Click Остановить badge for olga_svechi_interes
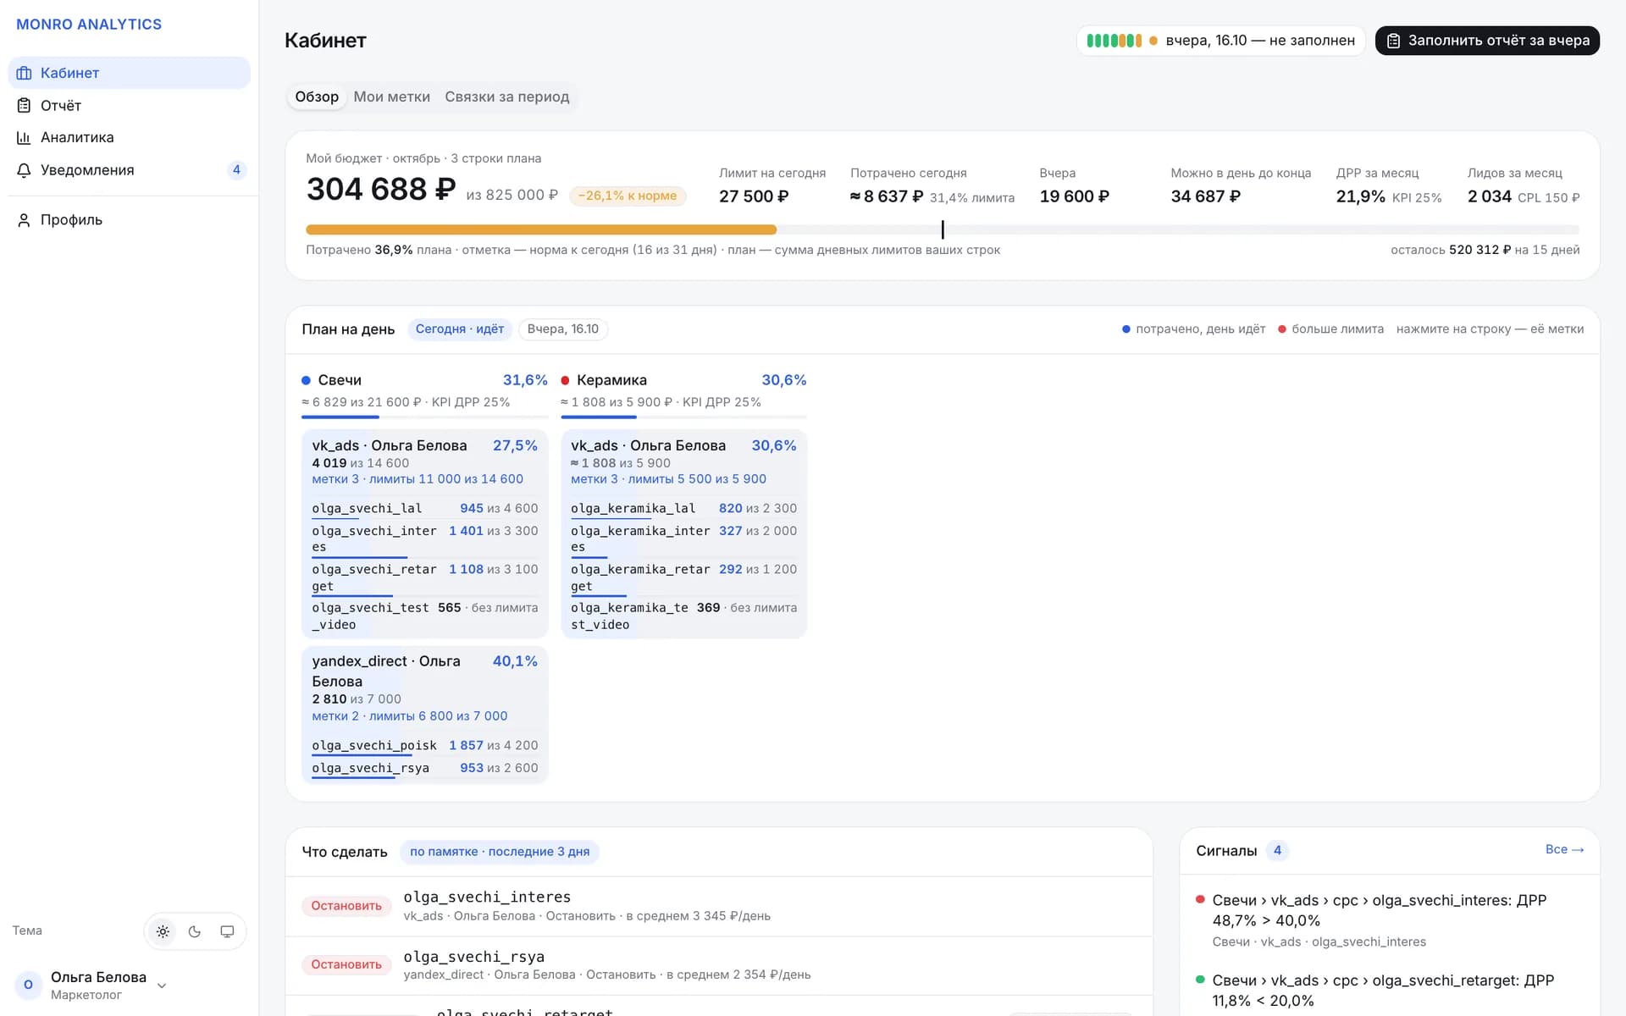The image size is (1626, 1016). [x=346, y=906]
